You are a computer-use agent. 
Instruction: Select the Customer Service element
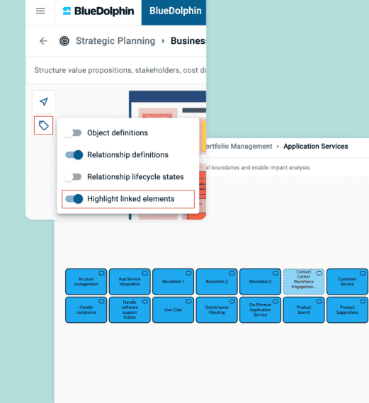pyautogui.click(x=348, y=281)
